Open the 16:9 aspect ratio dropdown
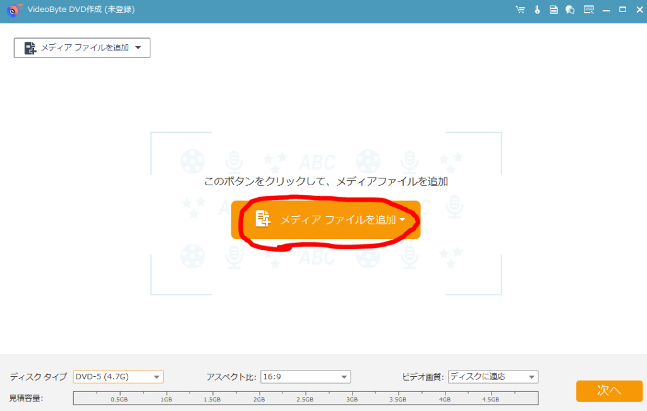647x411 pixels. 305,376
